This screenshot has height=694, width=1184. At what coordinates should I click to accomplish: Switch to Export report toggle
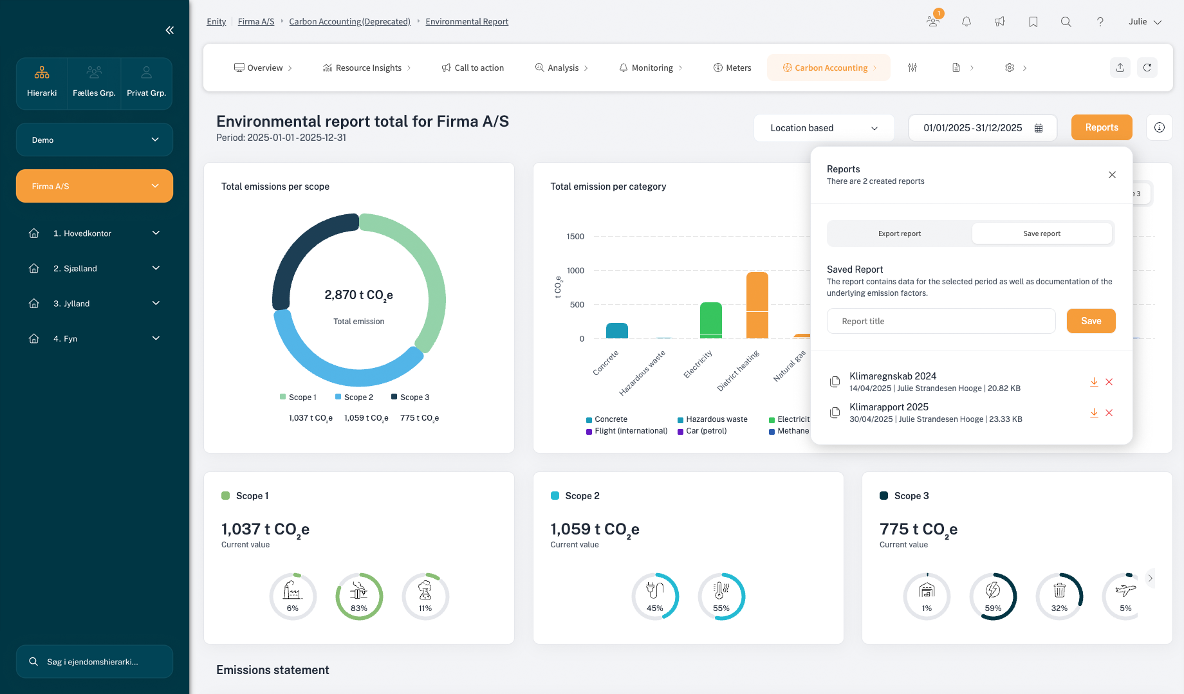coord(900,233)
